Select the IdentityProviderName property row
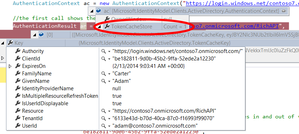The width and height of the screenshot is (299, 134). click(126, 89)
